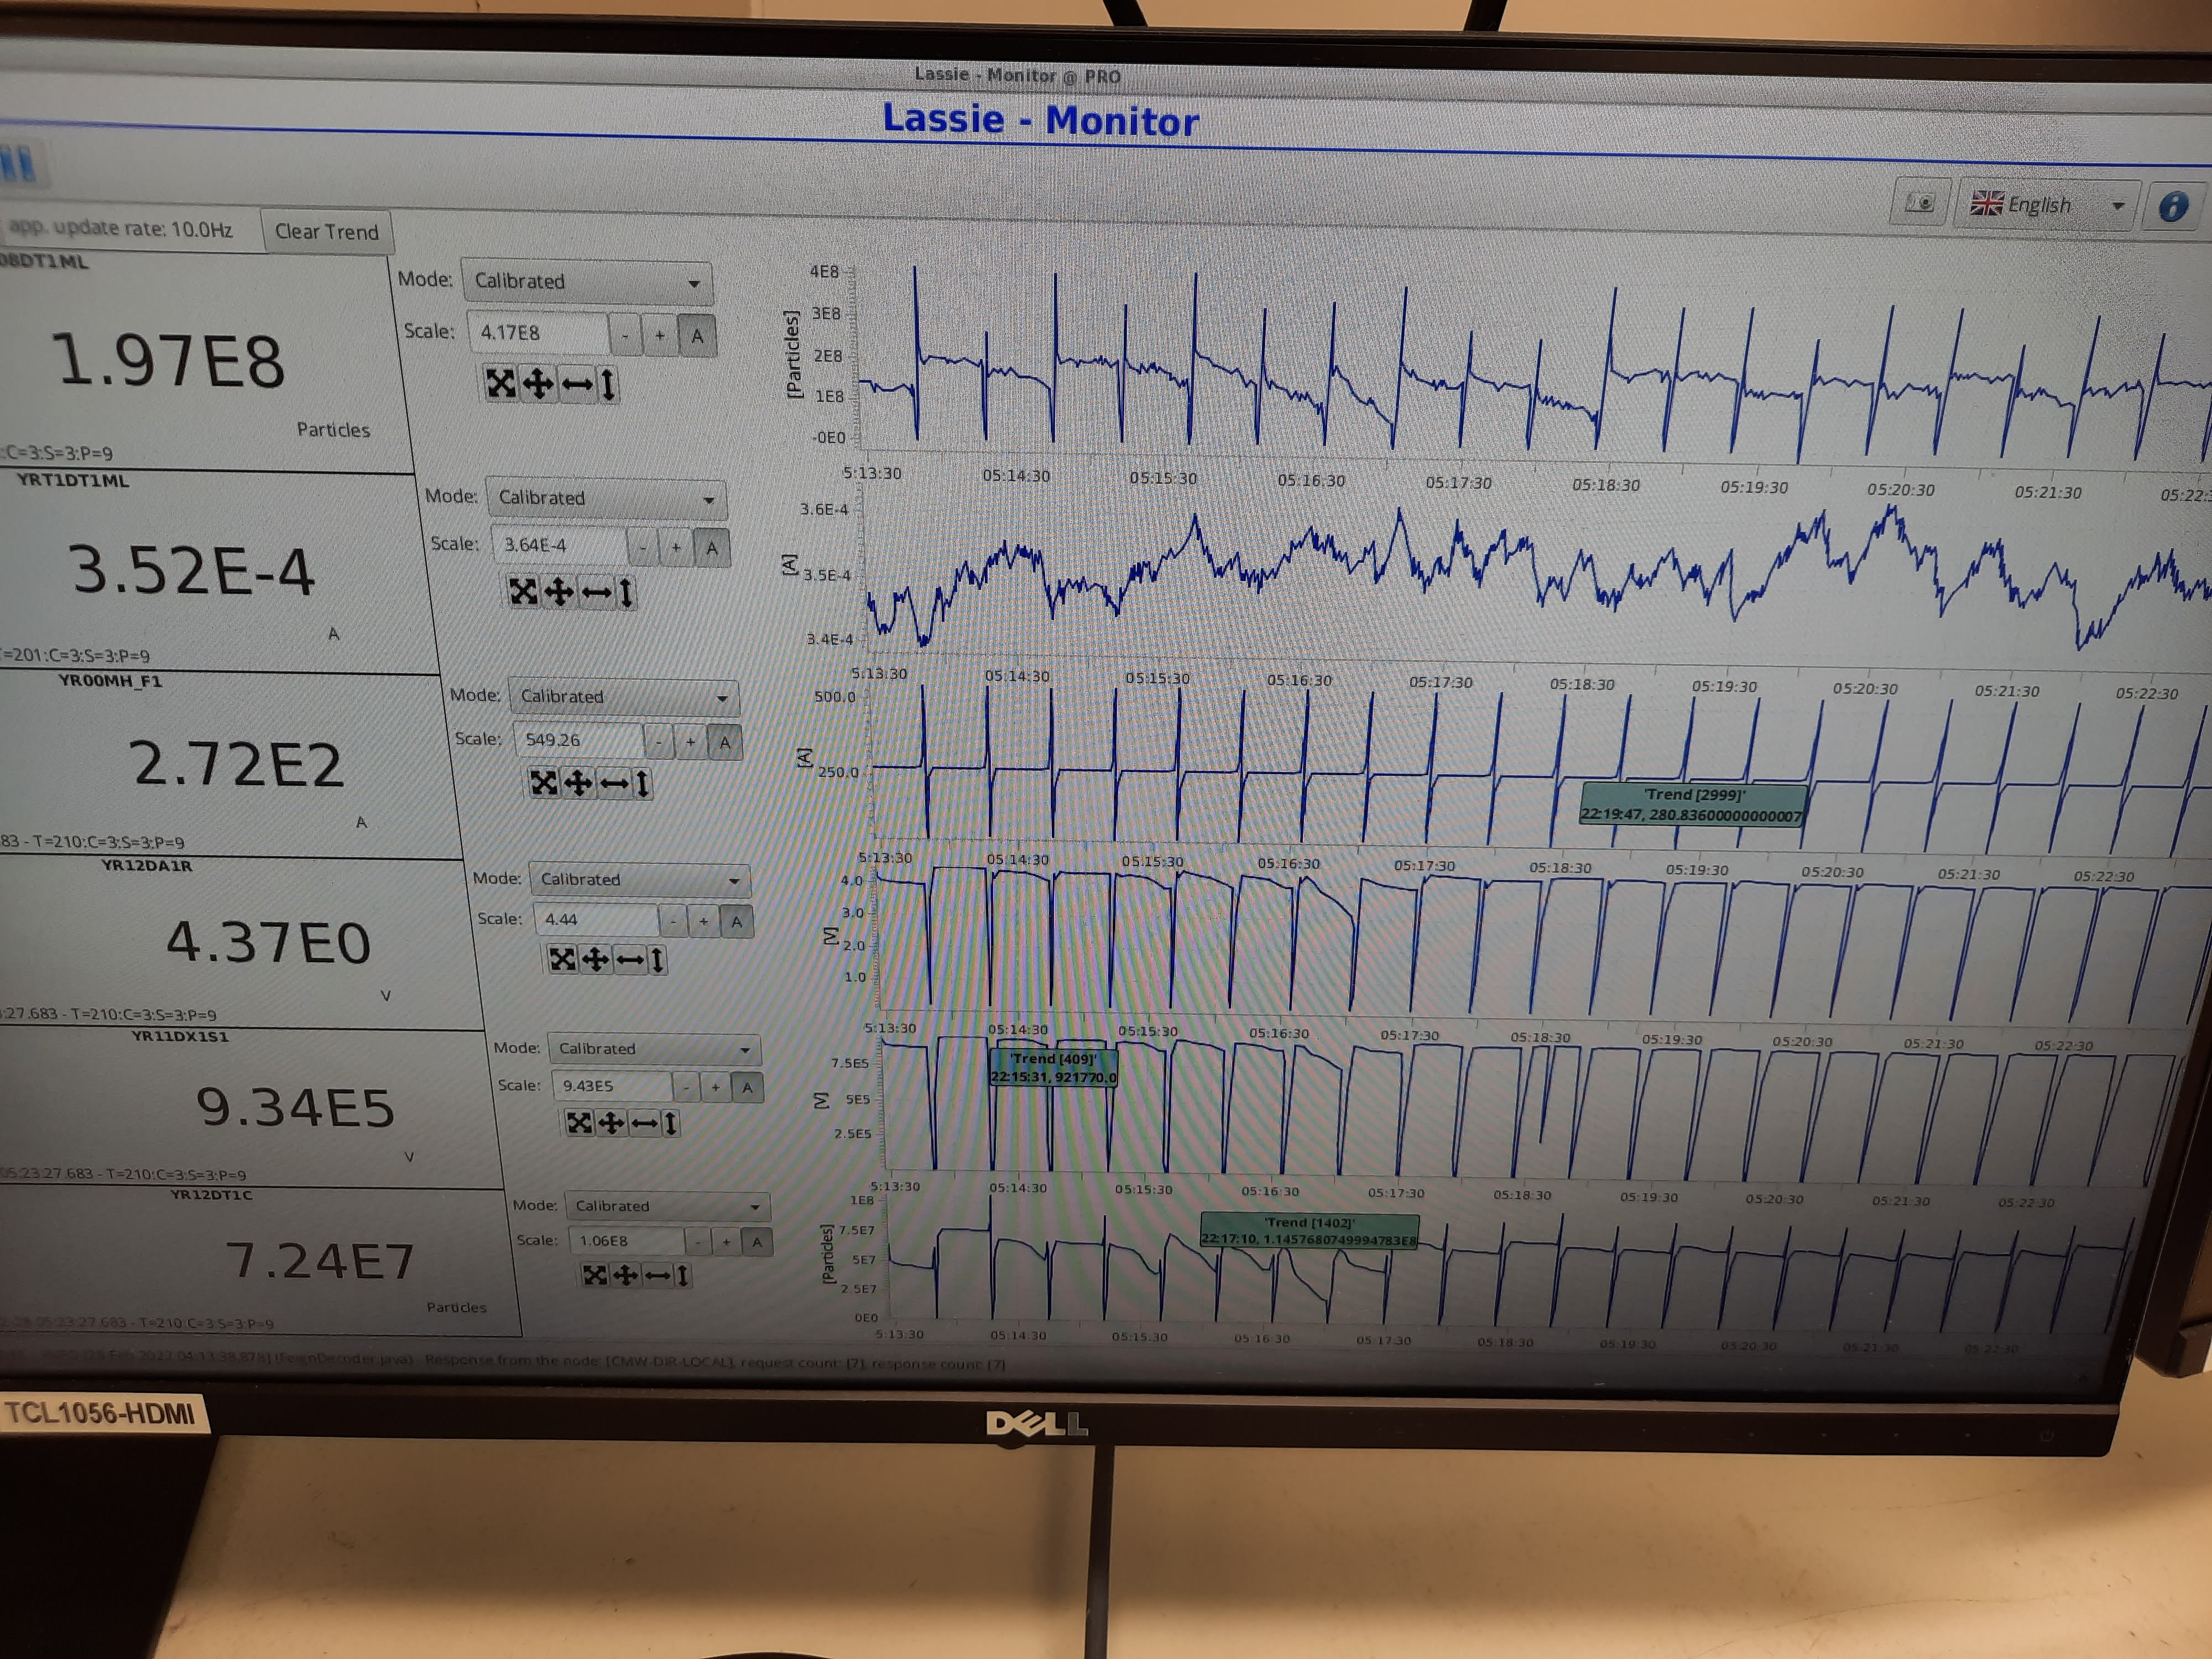
Task: Increase the 4.17E8 scale with the plus button
Action: (x=660, y=336)
